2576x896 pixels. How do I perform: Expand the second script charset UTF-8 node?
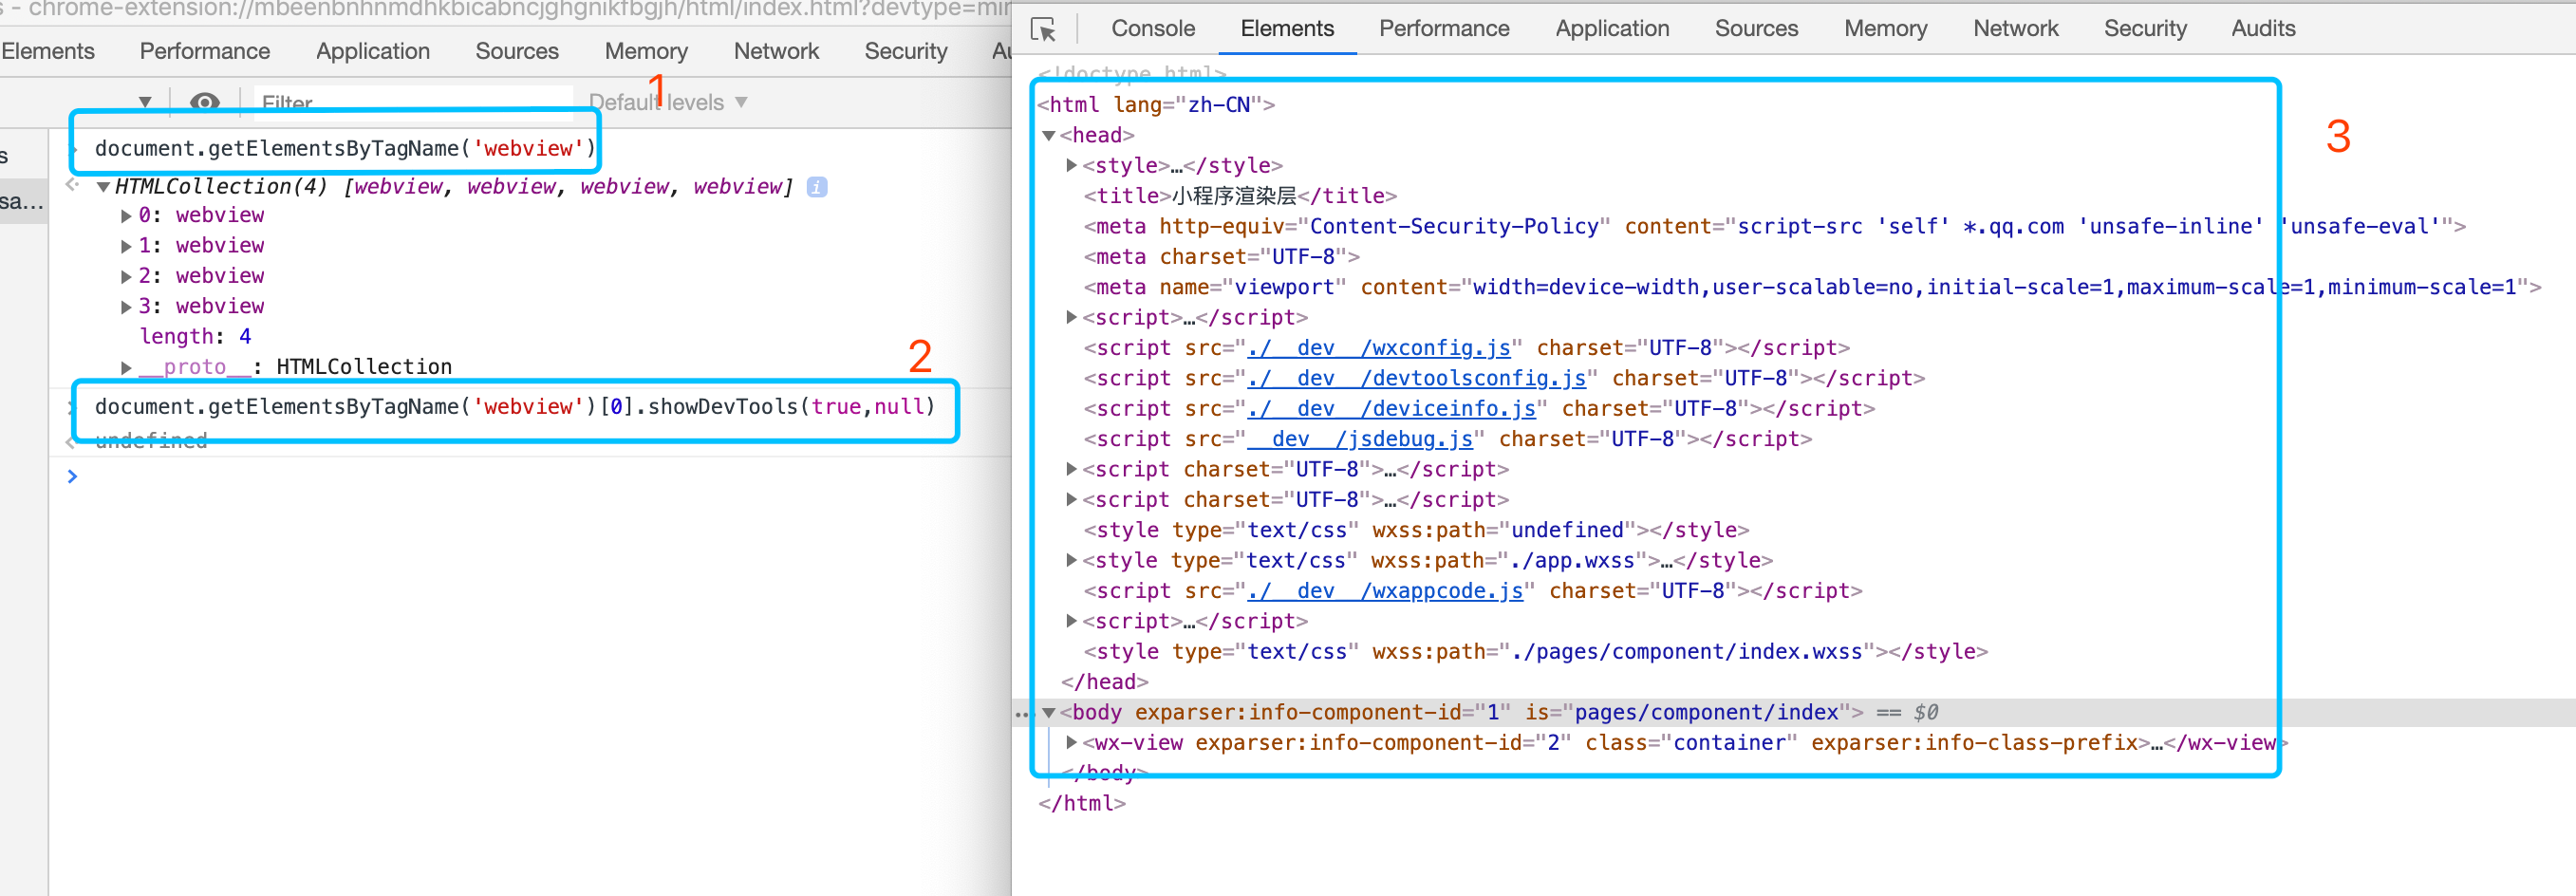tap(1072, 499)
